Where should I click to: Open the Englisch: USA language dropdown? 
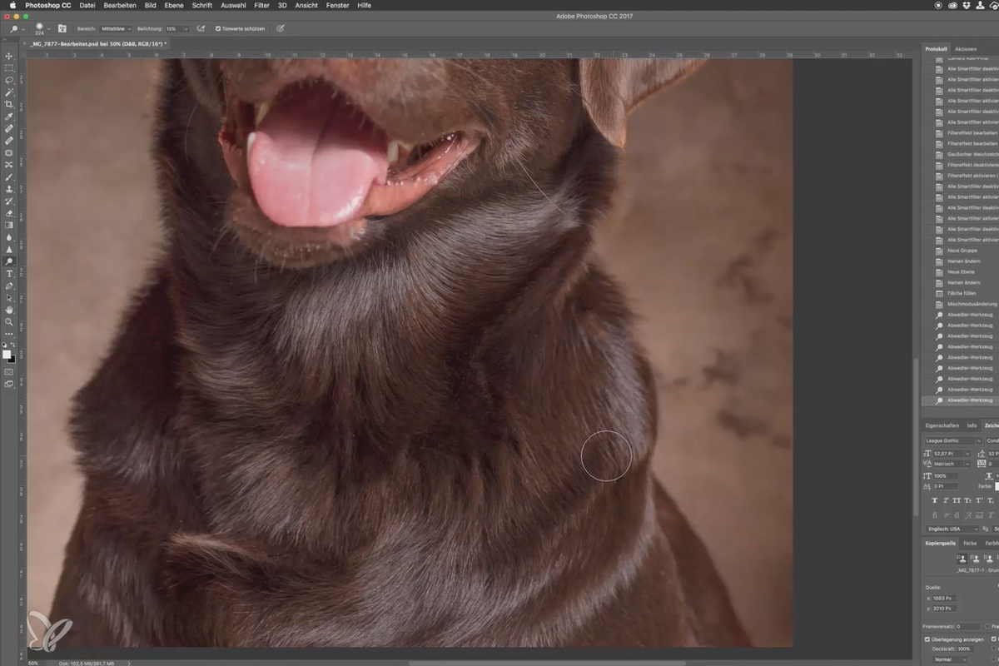click(952, 529)
